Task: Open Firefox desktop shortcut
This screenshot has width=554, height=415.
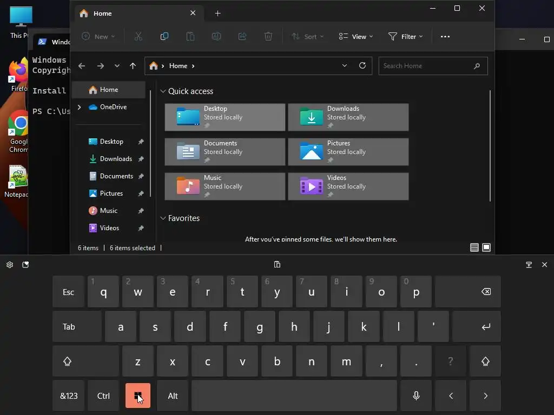Action: [x=18, y=75]
